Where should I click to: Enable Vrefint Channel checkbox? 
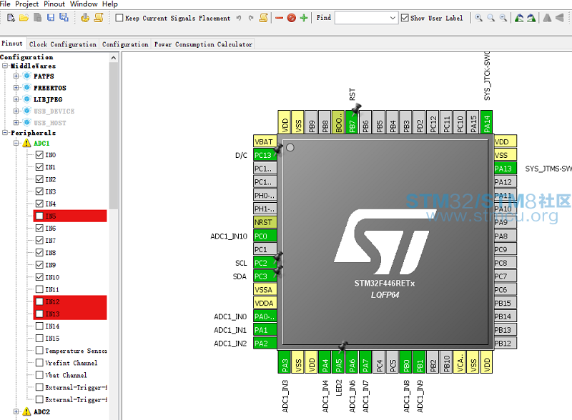tap(39, 363)
